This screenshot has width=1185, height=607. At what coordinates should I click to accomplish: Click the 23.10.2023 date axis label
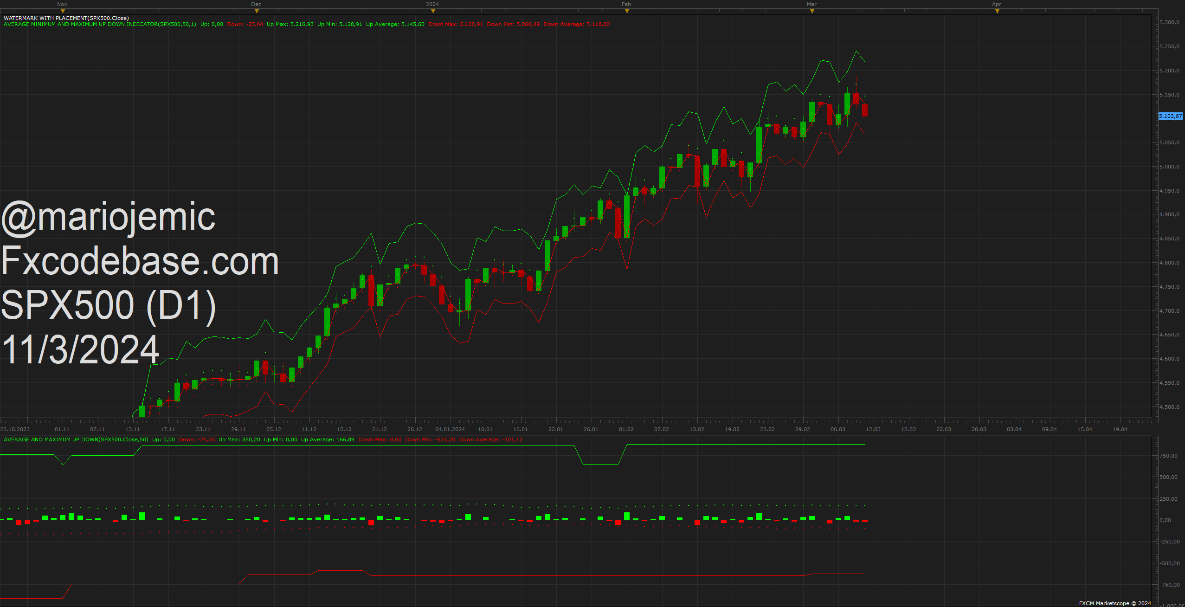[x=15, y=429]
